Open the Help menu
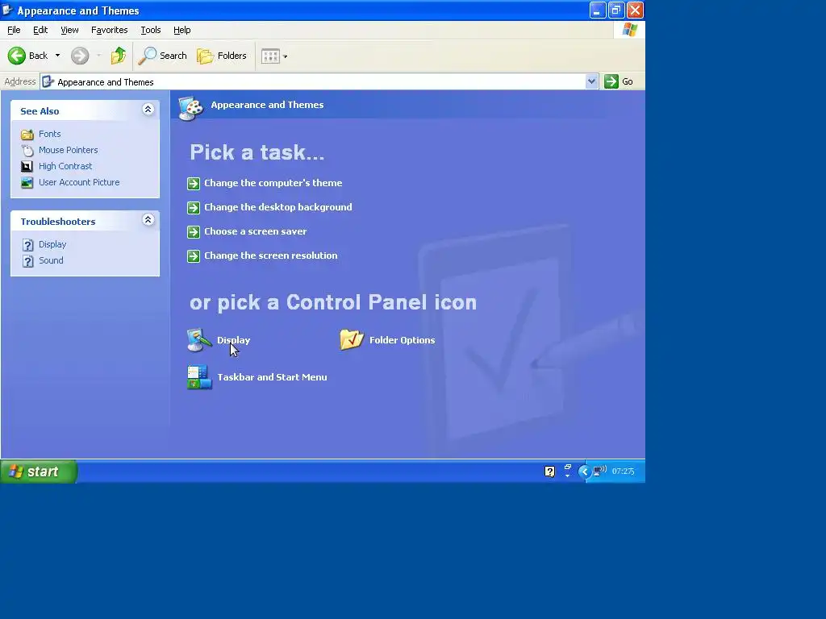Screen dimensions: 826x619 point(181,30)
